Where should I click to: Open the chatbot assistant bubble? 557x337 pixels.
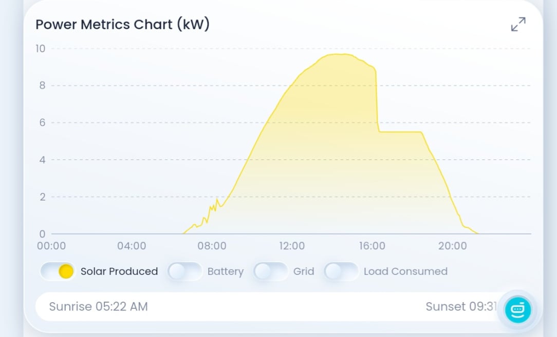518,310
